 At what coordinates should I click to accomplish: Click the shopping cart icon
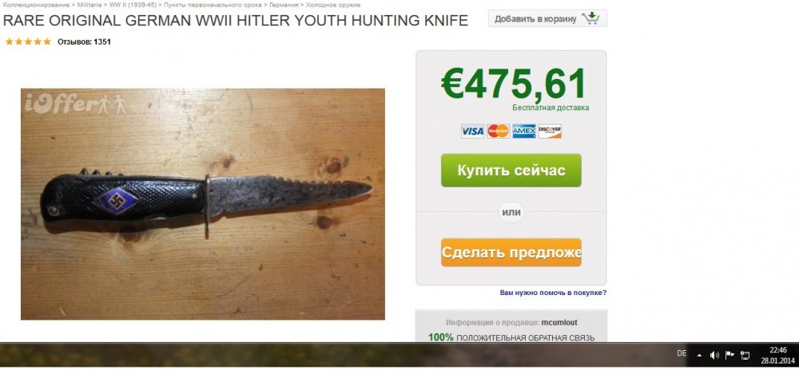click(590, 18)
